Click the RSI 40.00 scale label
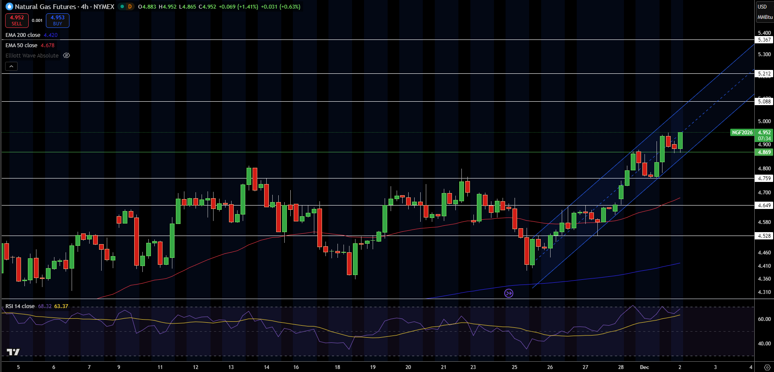The width and height of the screenshot is (774, 372). pyautogui.click(x=764, y=344)
